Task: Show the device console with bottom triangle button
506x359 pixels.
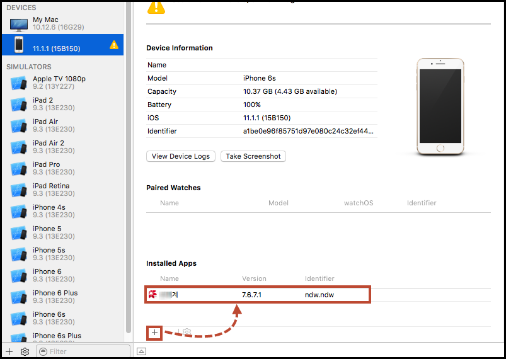Action: point(141,351)
